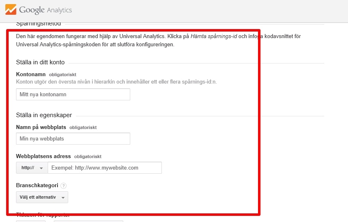Screen dimensions: 348x222
Task: Click the Google Analytics logo icon
Action: point(11,9)
